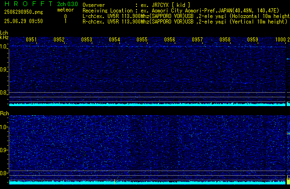This screenshot has height=189, width=290.
Task: Click the kHz axis unit label
Action: pyautogui.click(x=4, y=37)
